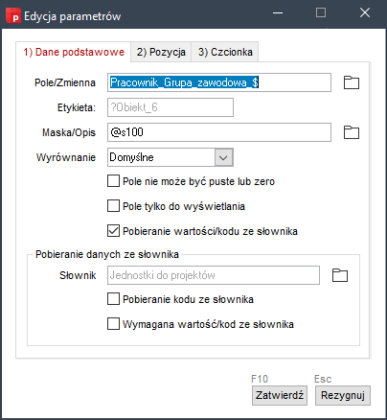Viewport: 387px width, 420px height.
Task: Expand the Wyrównanie dropdown arrow
Action: [223, 157]
